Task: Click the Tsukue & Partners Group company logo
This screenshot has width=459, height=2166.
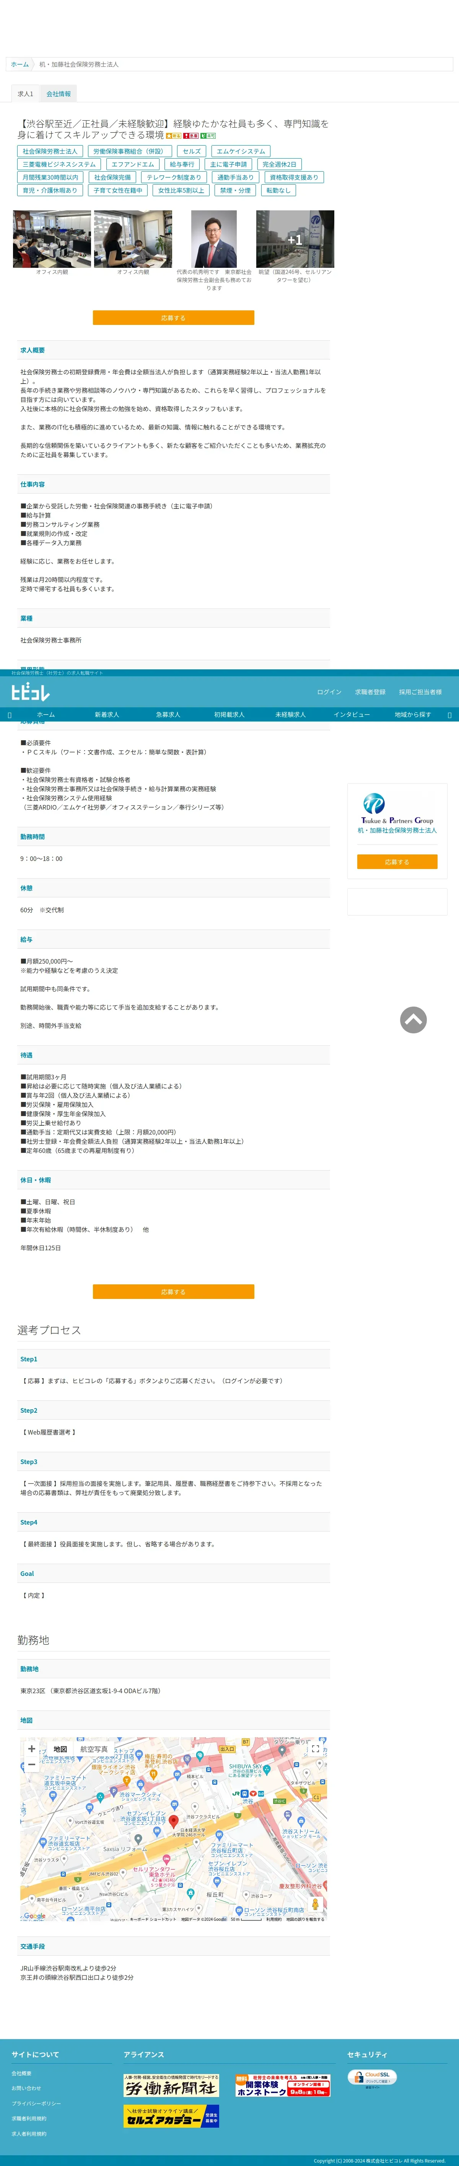Action: [x=397, y=808]
